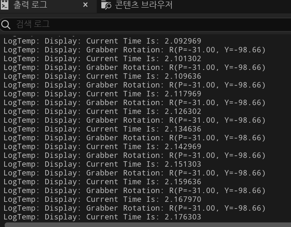Select log line Current Time Is: 2.142969
The width and height of the screenshot is (291, 227).
tap(102, 147)
